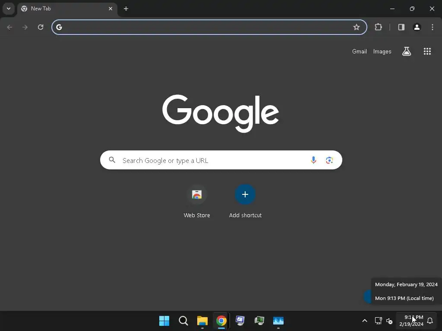Open the notifications bell icon
Screen dimensions: 442x331
430,321
